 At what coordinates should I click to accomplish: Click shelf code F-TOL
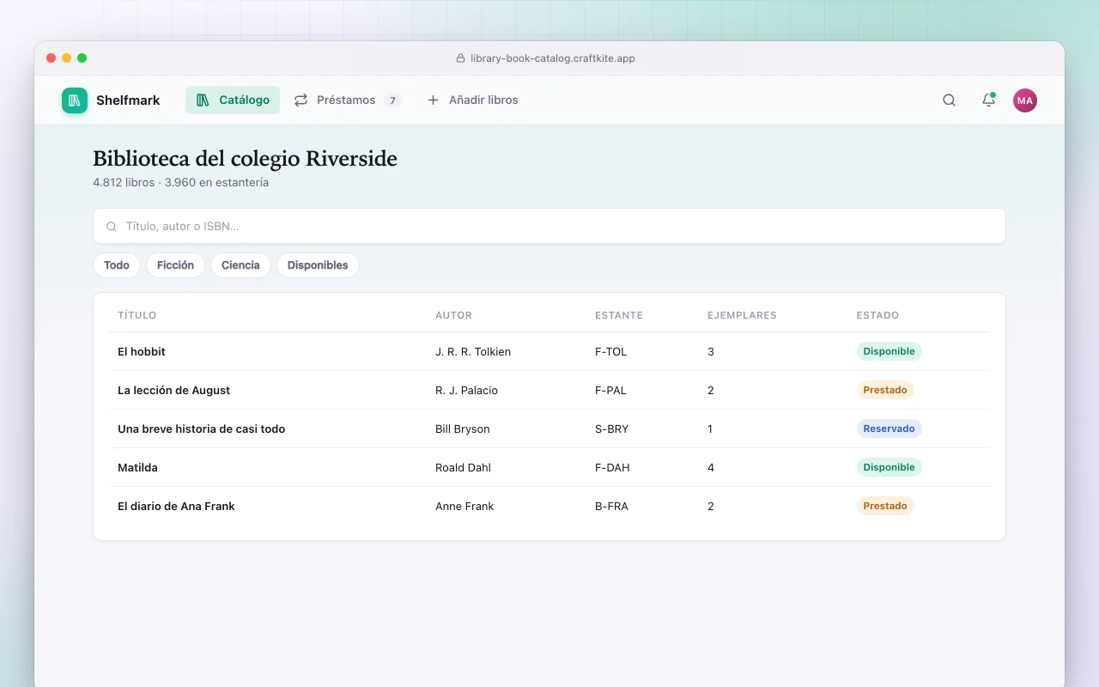611,351
